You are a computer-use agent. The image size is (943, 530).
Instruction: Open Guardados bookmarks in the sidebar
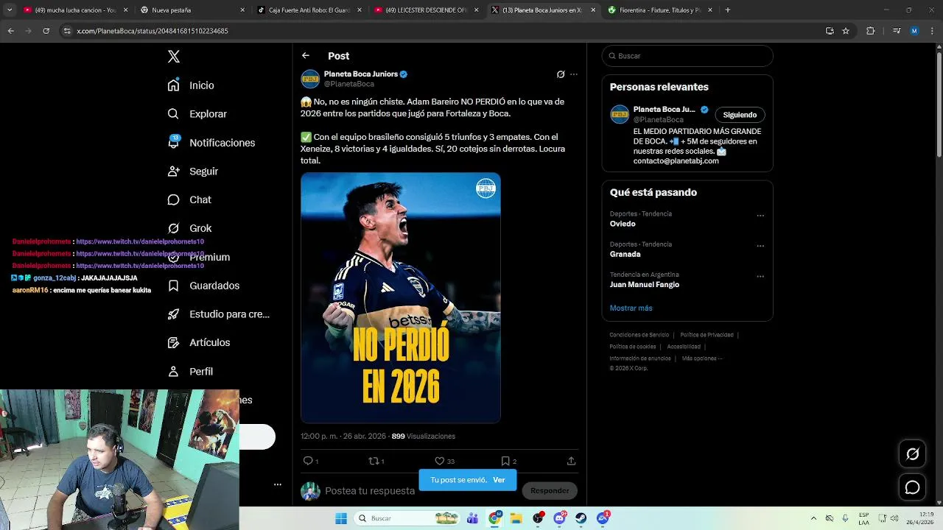click(203, 286)
